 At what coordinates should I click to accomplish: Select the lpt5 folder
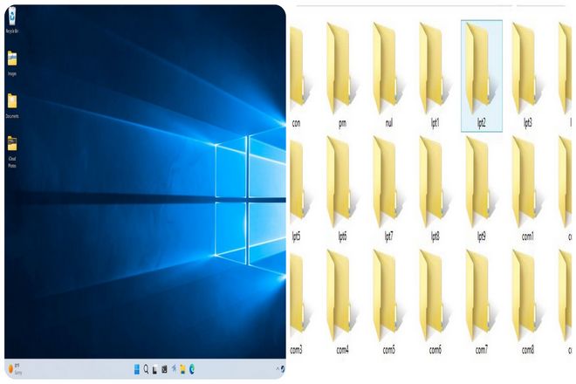point(299,189)
